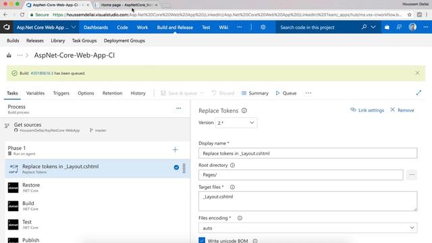The image size is (432, 243).
Task: Click inside the Root directory field
Action: [x=301, y=175]
